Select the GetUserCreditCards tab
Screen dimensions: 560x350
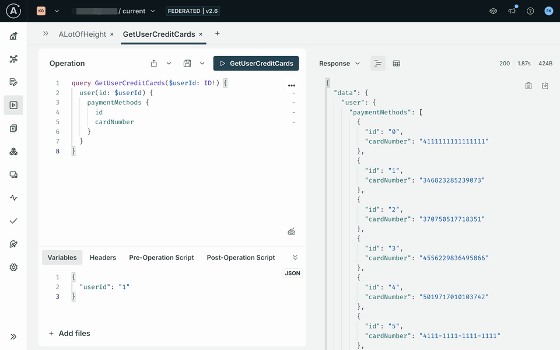(159, 34)
